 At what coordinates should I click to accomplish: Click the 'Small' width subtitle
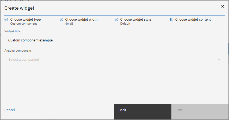(69, 24)
